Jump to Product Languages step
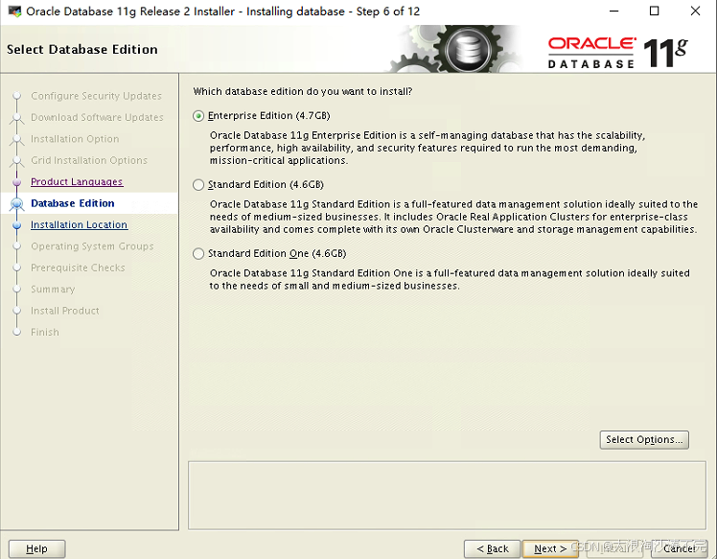Viewport: 717px width, 559px height. [x=77, y=181]
